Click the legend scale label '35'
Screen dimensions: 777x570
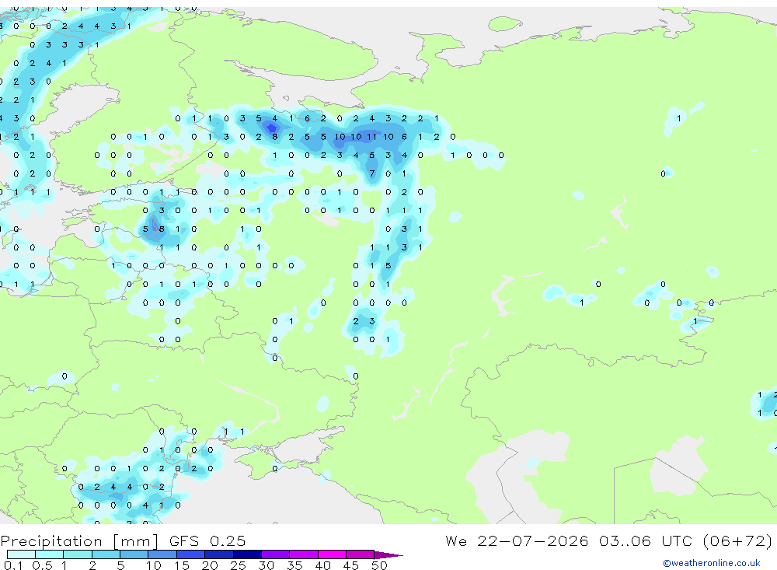click(294, 565)
